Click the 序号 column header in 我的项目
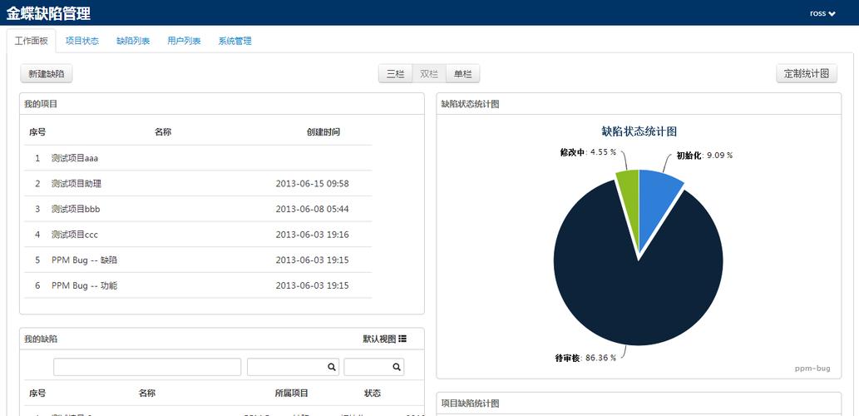This screenshot has height=416, width=859. (37, 132)
